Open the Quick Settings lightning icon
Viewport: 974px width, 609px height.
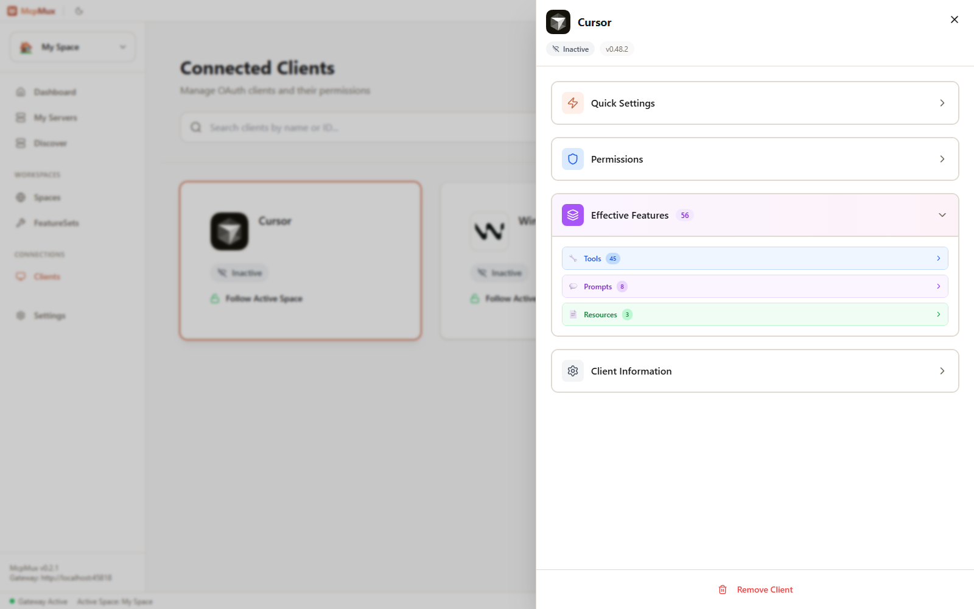click(572, 103)
